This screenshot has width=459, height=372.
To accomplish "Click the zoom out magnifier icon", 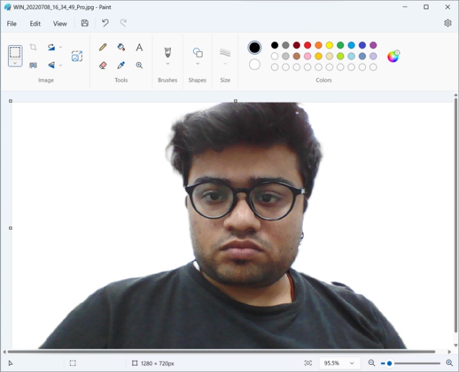I will [x=372, y=363].
